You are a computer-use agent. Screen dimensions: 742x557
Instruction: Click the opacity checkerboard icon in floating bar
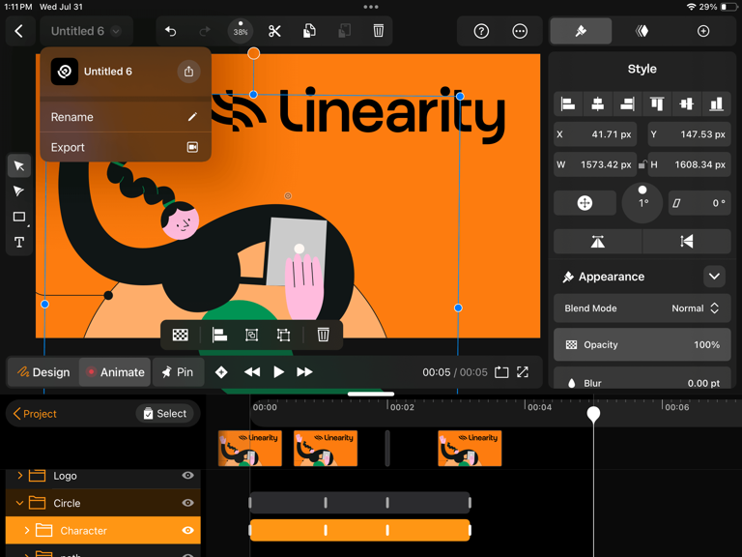click(181, 335)
